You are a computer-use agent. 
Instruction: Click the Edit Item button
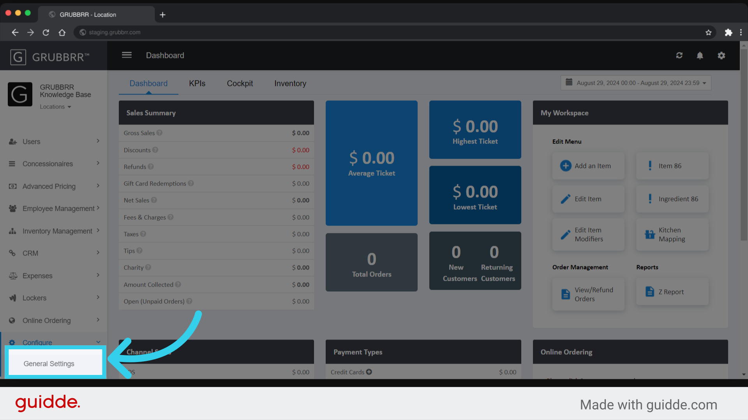coord(588,199)
